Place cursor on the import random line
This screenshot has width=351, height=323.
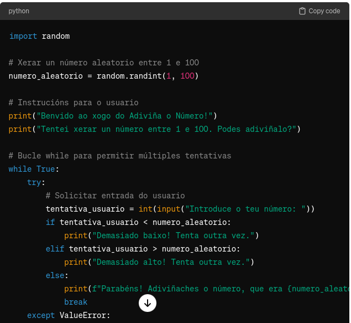pyautogui.click(x=39, y=36)
